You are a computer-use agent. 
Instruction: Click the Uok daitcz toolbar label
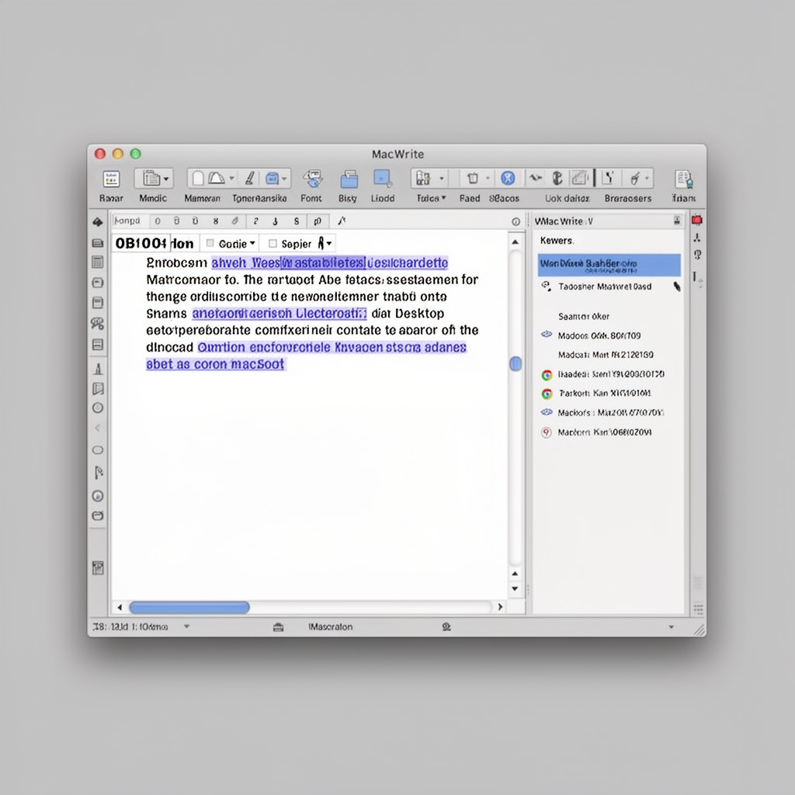[x=567, y=198]
